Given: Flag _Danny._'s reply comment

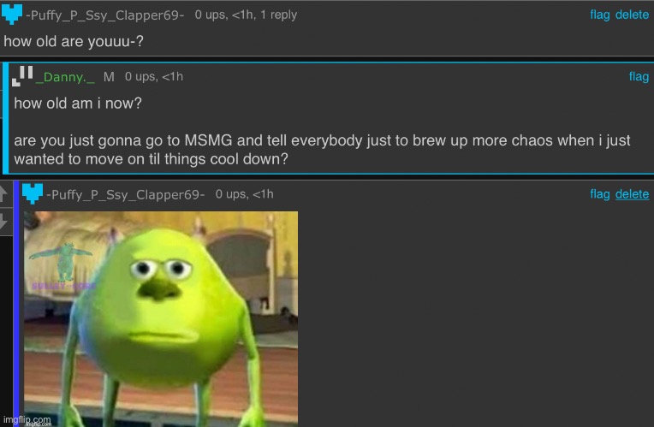Looking at the screenshot, I should point(639,77).
